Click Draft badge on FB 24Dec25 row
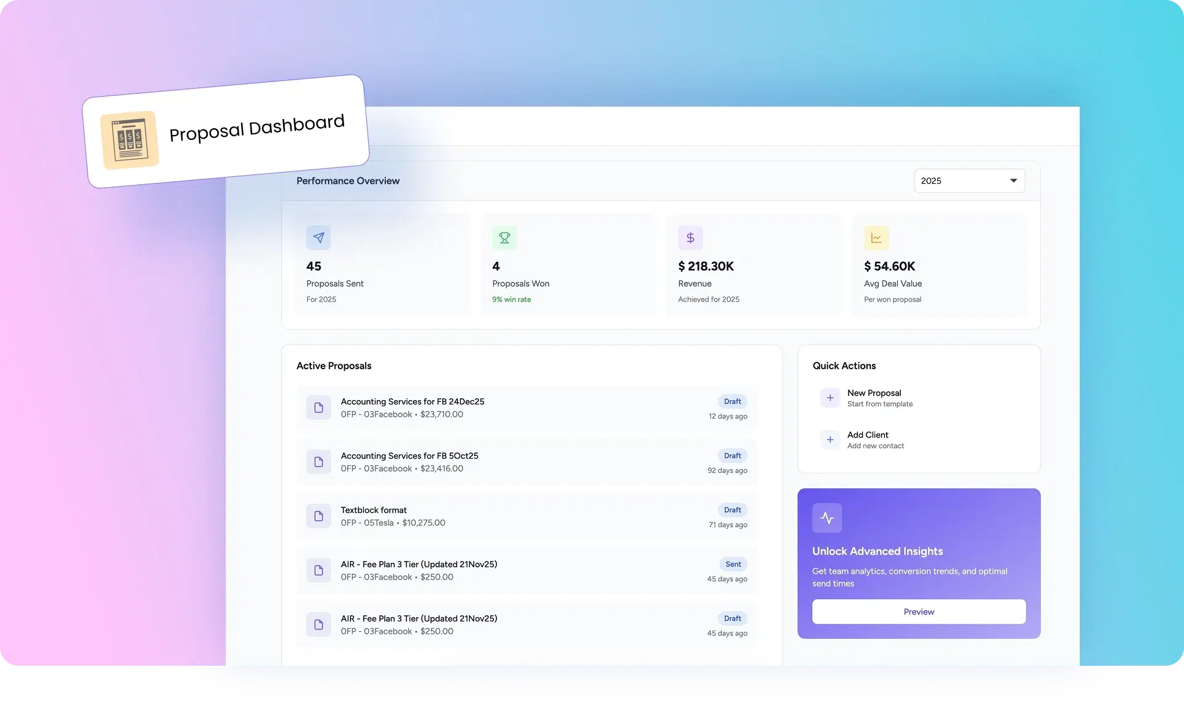The image size is (1184, 704). point(733,401)
